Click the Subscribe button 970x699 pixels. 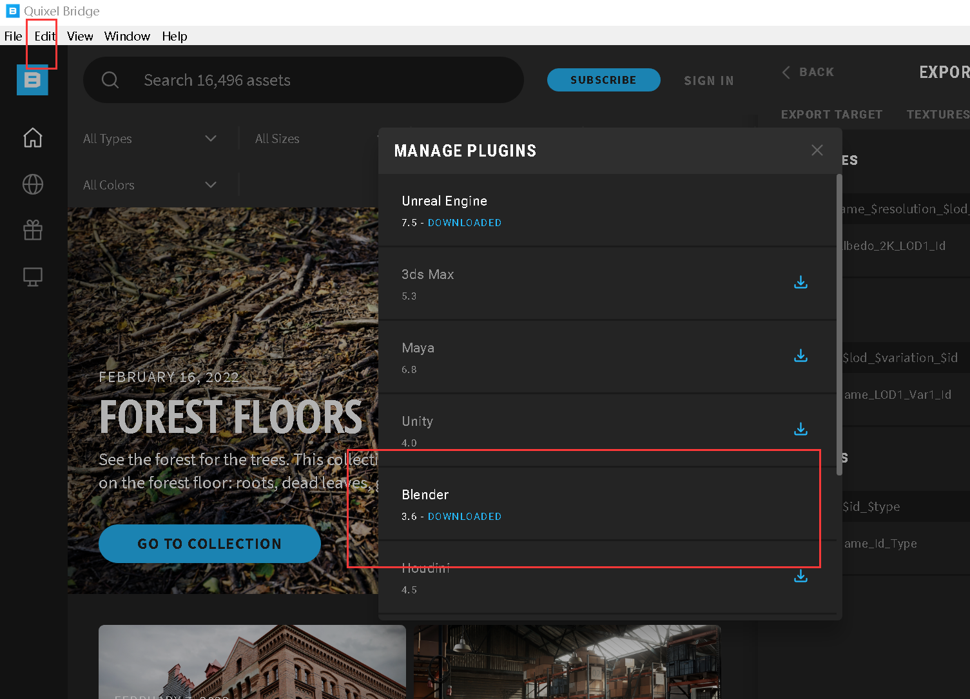[603, 80]
